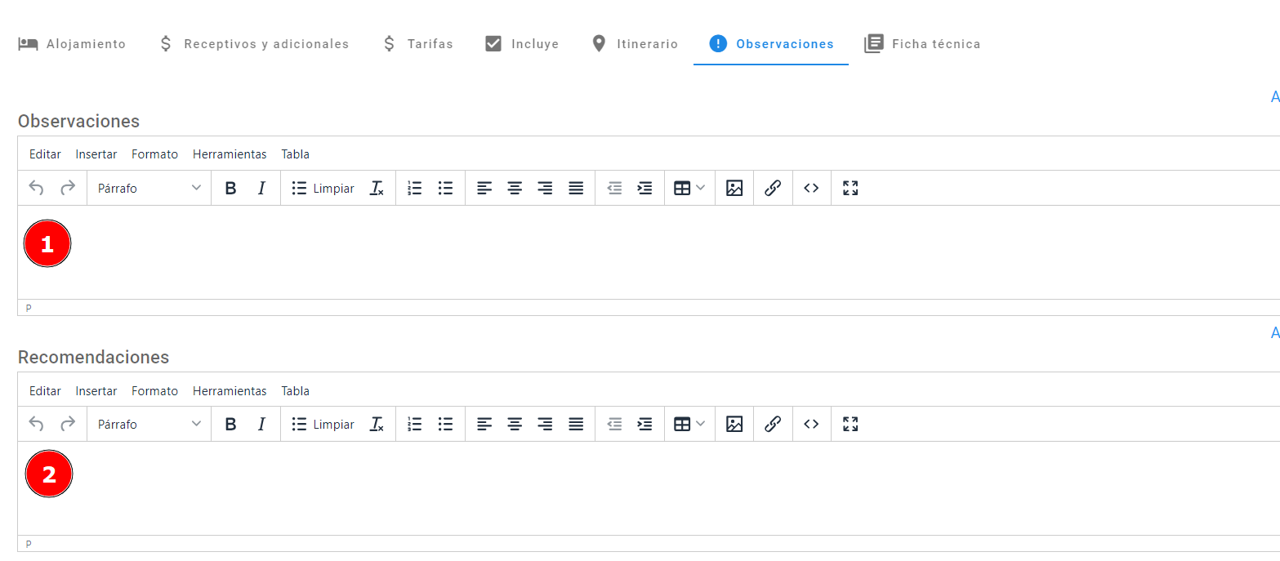Align text right in Observaciones editor
Image resolution: width=1280 pixels, height=561 pixels.
point(545,189)
